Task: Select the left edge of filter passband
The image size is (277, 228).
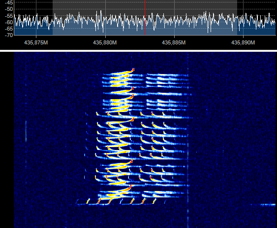Action: pyautogui.click(x=53, y=18)
